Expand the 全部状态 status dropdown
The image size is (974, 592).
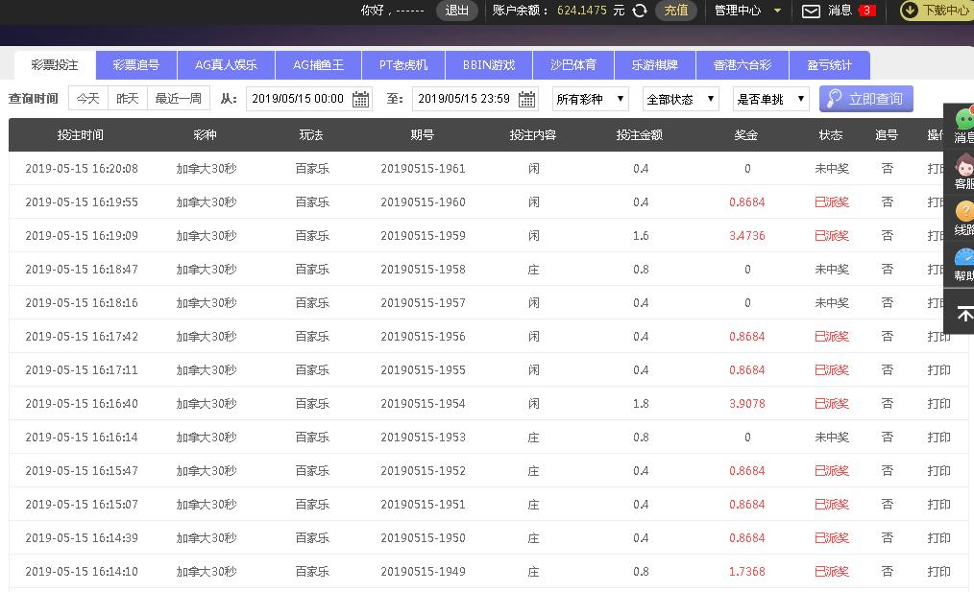pos(680,99)
